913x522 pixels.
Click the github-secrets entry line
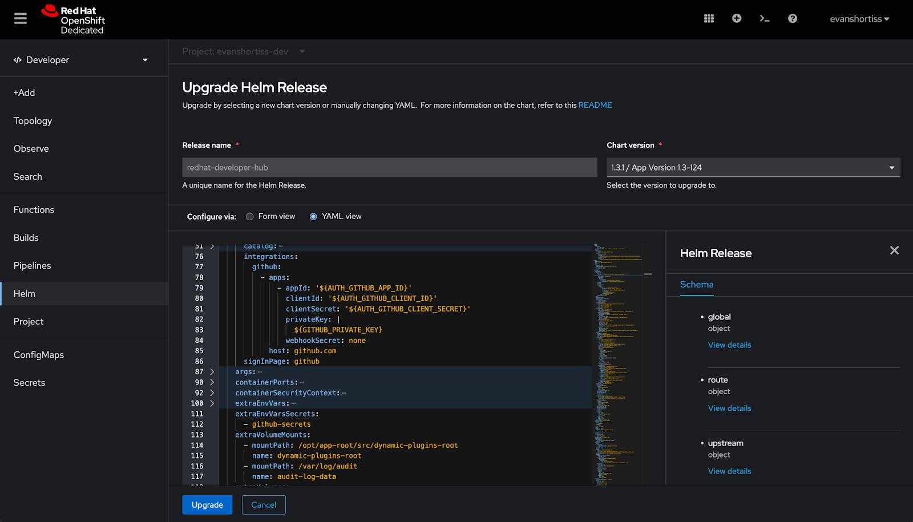click(277, 424)
